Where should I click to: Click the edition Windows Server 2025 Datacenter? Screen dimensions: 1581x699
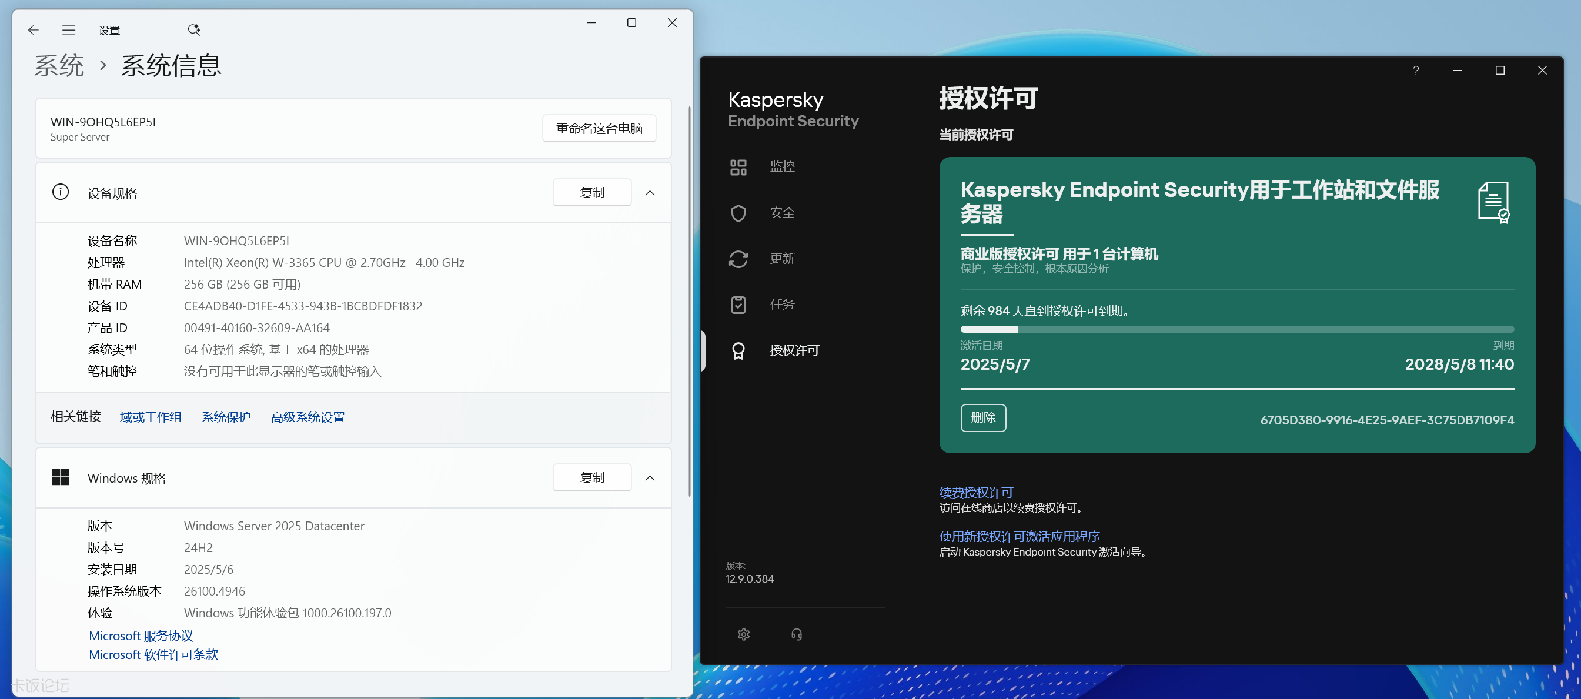click(274, 527)
